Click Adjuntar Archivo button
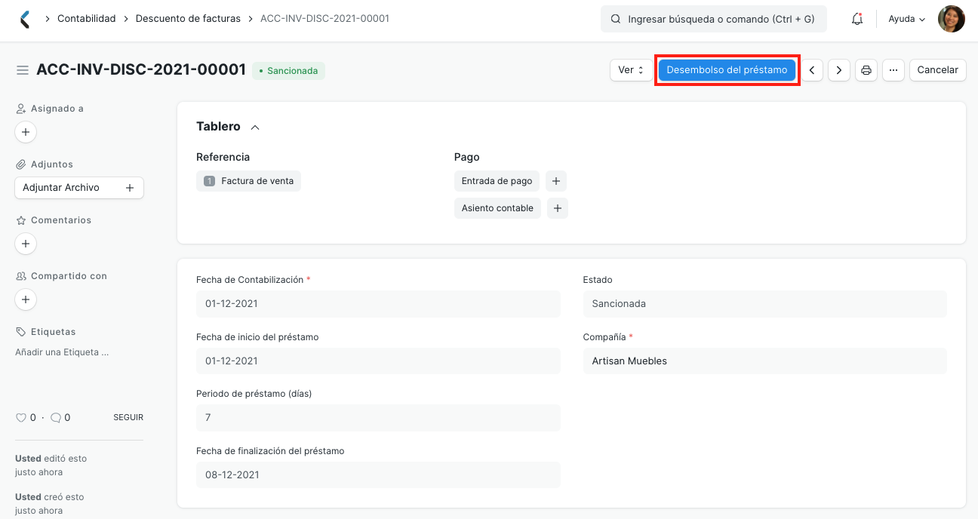The height and width of the screenshot is (519, 978). pos(79,188)
